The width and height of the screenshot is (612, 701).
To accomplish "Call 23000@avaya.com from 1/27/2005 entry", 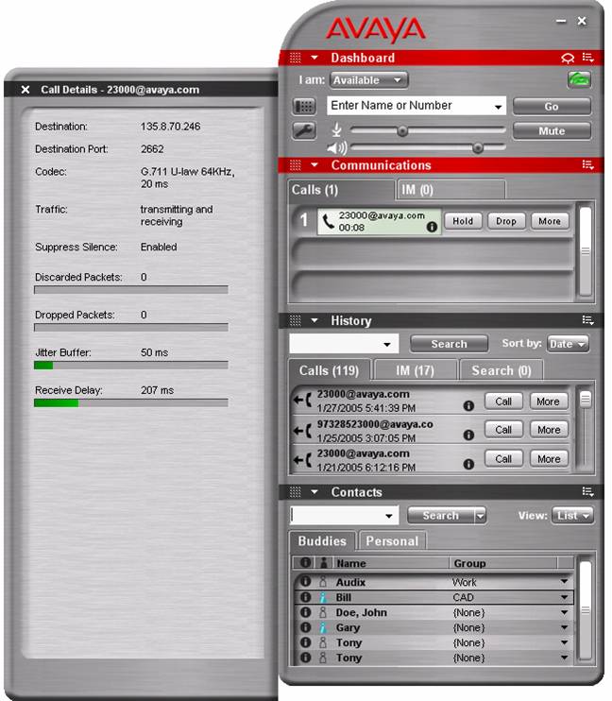I will (x=503, y=402).
